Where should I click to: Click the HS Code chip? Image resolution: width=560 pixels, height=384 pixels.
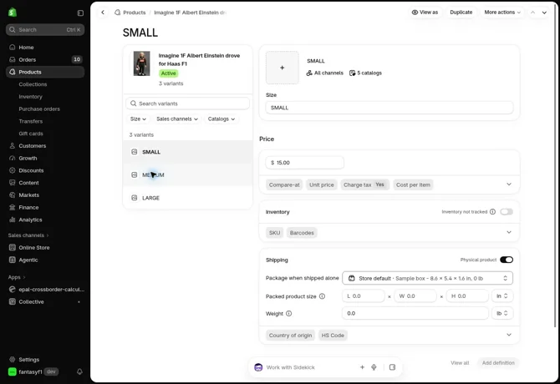tap(333, 335)
